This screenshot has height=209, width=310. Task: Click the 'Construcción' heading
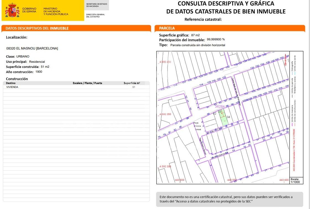point(17,79)
